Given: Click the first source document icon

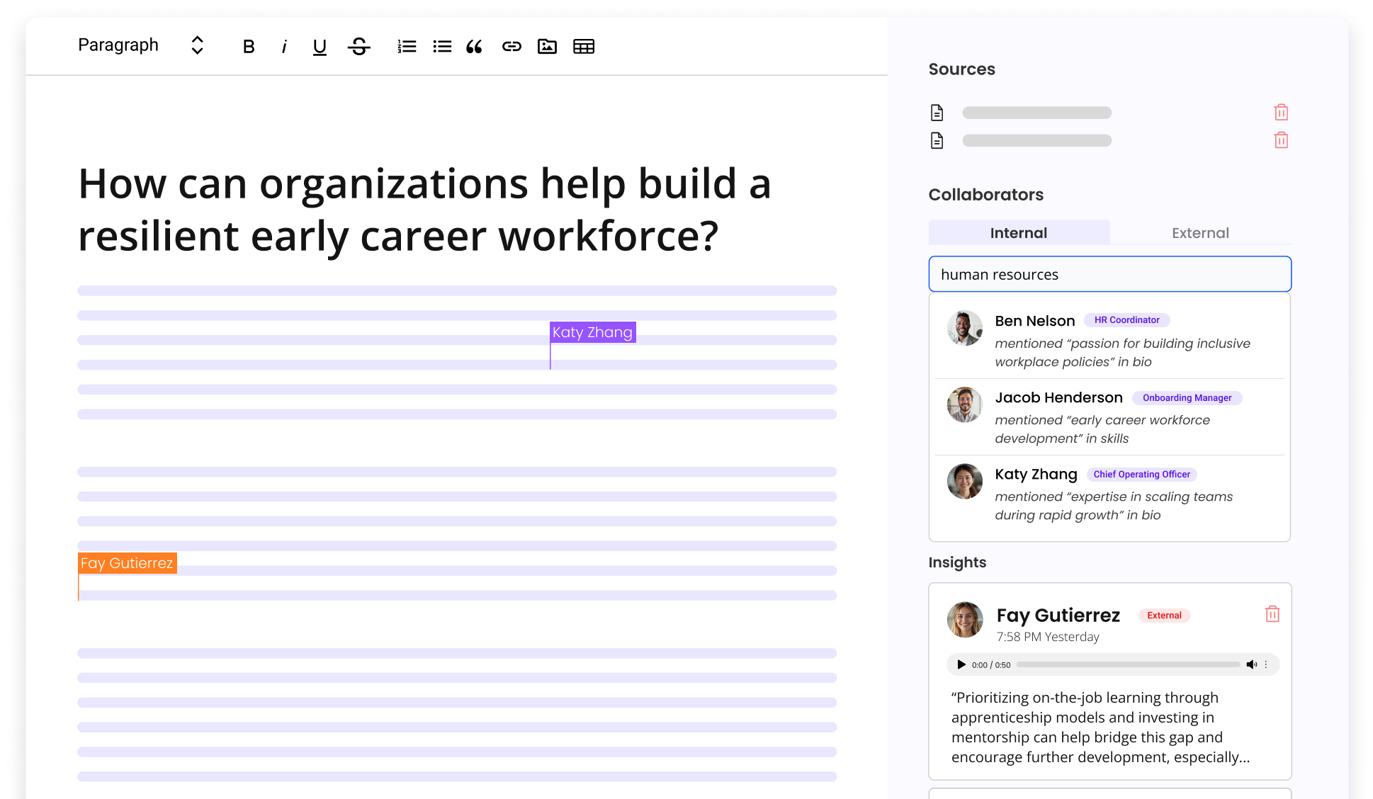Looking at the screenshot, I should pos(937,113).
